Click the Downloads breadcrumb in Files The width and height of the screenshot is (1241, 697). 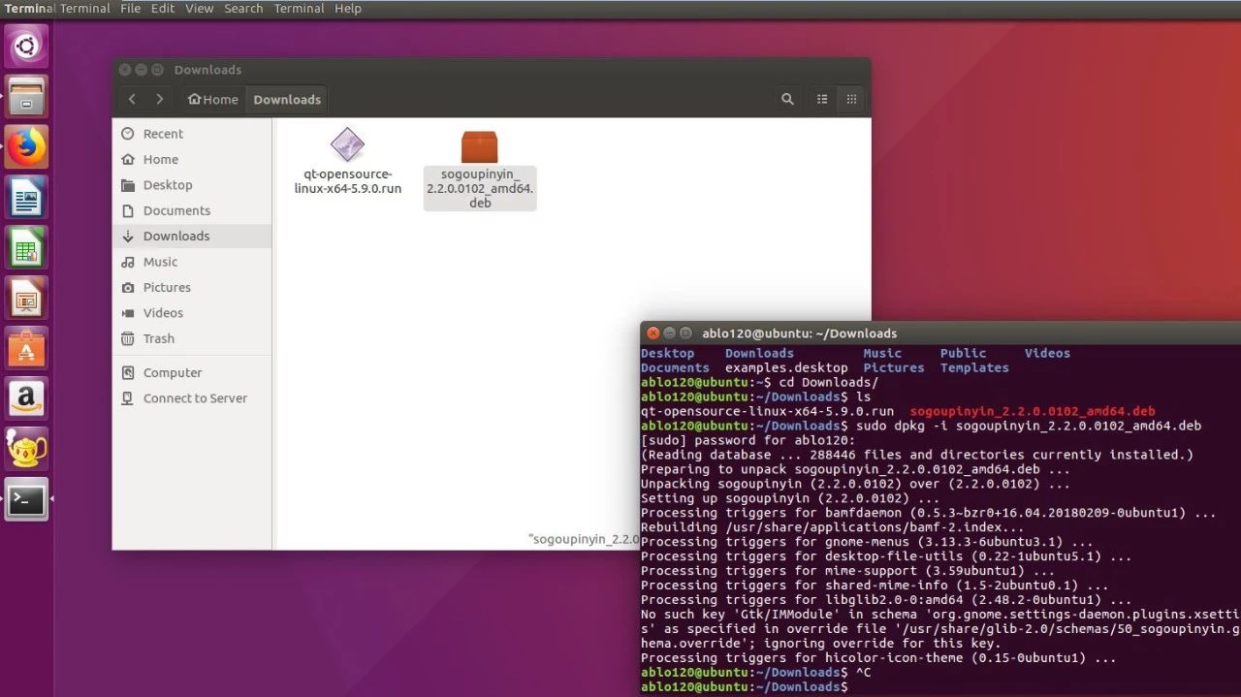pyautogui.click(x=287, y=99)
